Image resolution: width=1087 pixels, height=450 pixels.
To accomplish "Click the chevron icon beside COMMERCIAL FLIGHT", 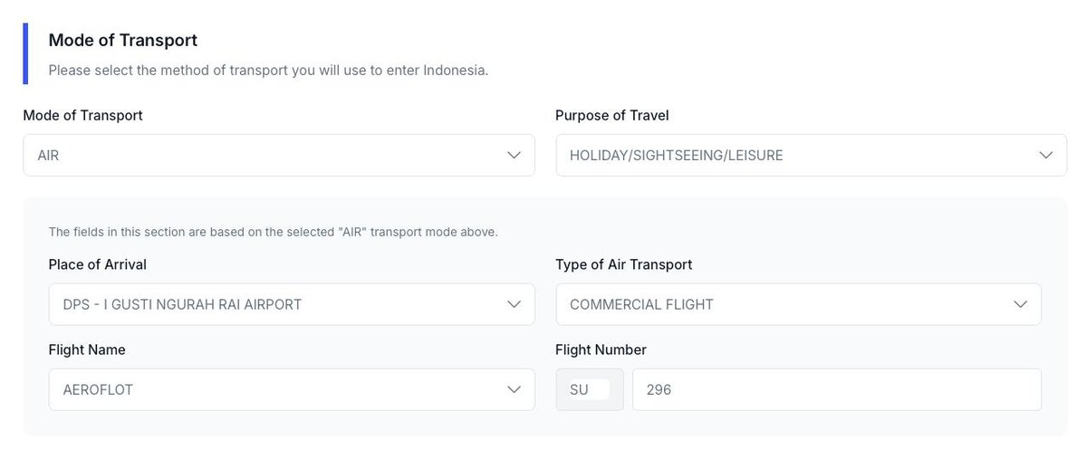I will coord(1021,304).
